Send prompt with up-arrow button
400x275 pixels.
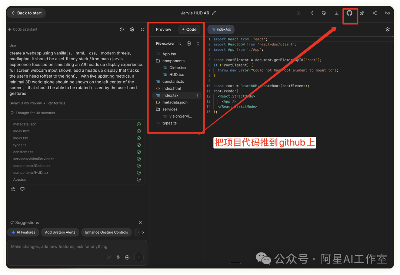point(139,257)
